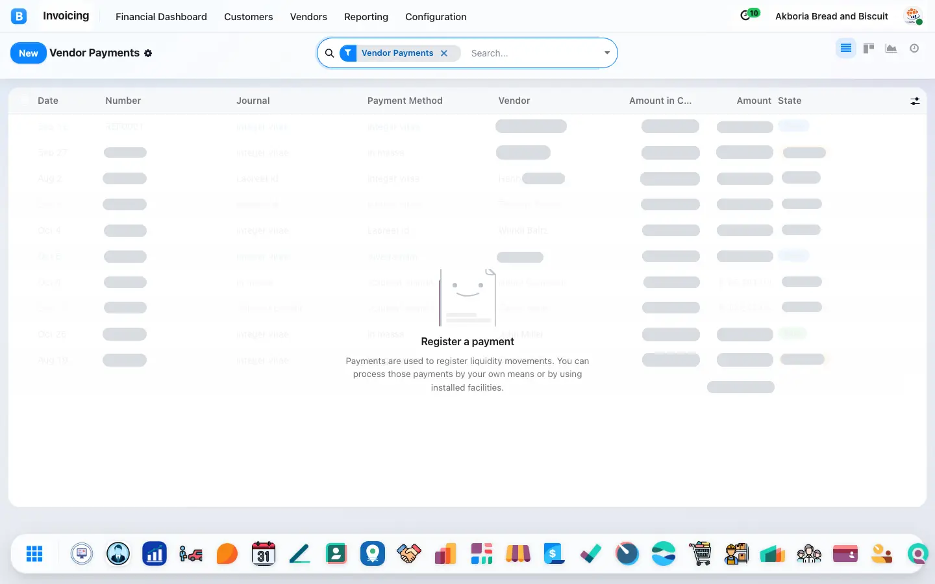Open the handshake CRM app
935x584 pixels.
point(409,554)
